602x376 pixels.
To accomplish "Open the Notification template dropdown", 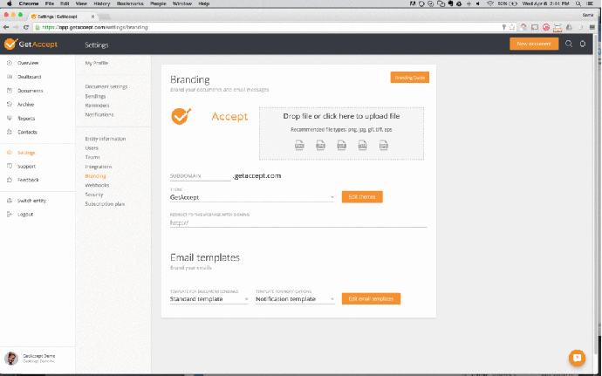I will (295, 299).
